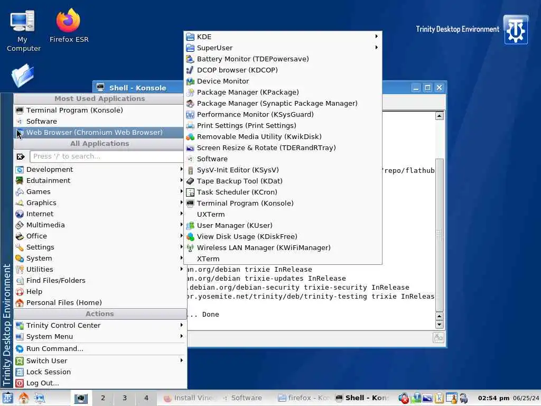Open Tape Backup Tool (KDat)
The height and width of the screenshot is (406, 541).
(x=283, y=181)
